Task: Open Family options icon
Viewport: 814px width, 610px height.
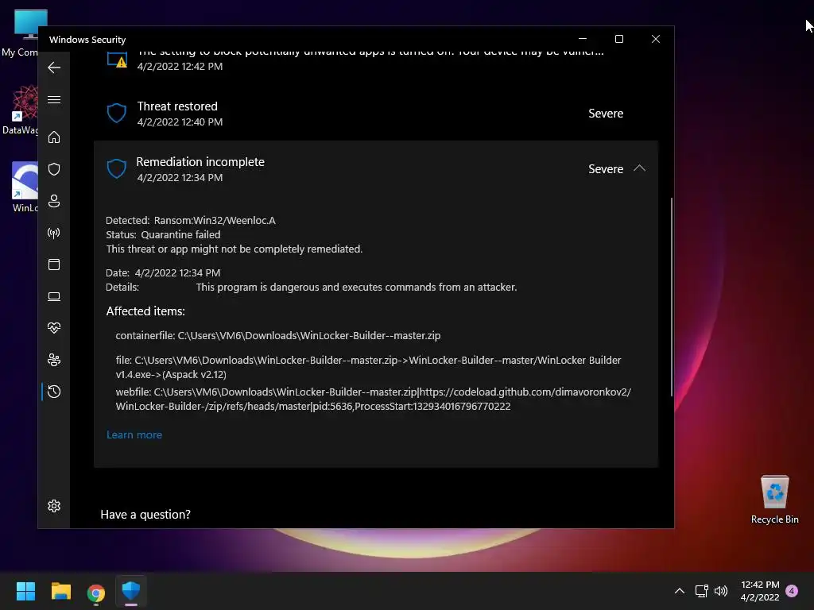Action: (x=54, y=360)
